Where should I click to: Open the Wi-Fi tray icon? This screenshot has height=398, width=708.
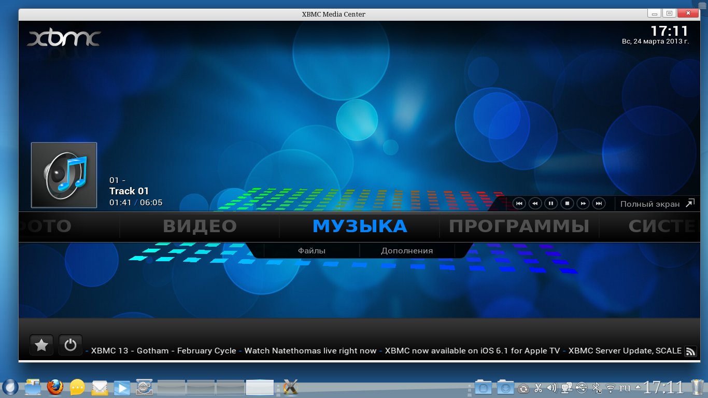click(x=611, y=388)
